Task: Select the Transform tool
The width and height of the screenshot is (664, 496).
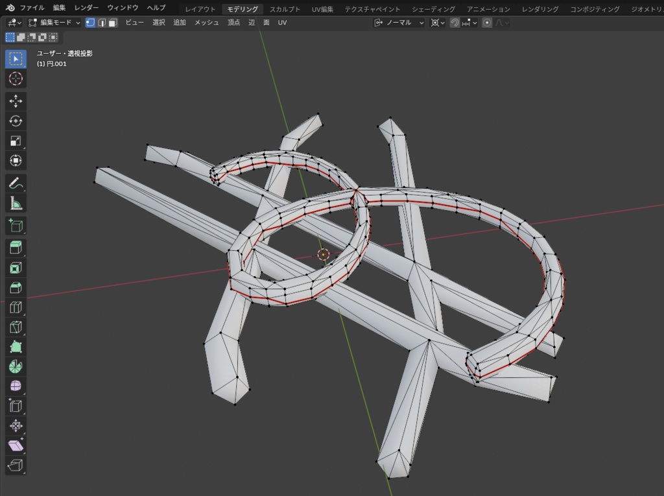Action: [x=16, y=161]
